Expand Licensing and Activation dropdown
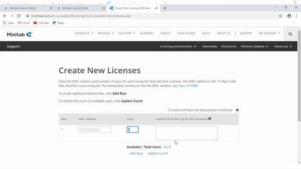Image resolution: width=301 pixels, height=169 pixels. [178, 46]
